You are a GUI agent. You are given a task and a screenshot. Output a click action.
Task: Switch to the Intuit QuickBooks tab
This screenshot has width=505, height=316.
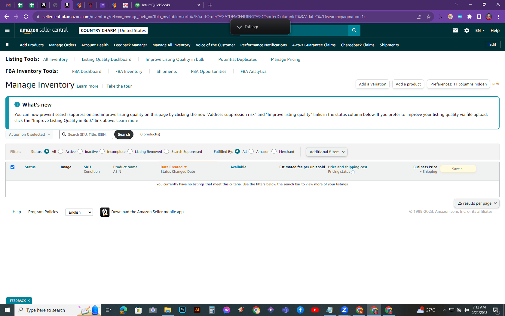click(167, 5)
